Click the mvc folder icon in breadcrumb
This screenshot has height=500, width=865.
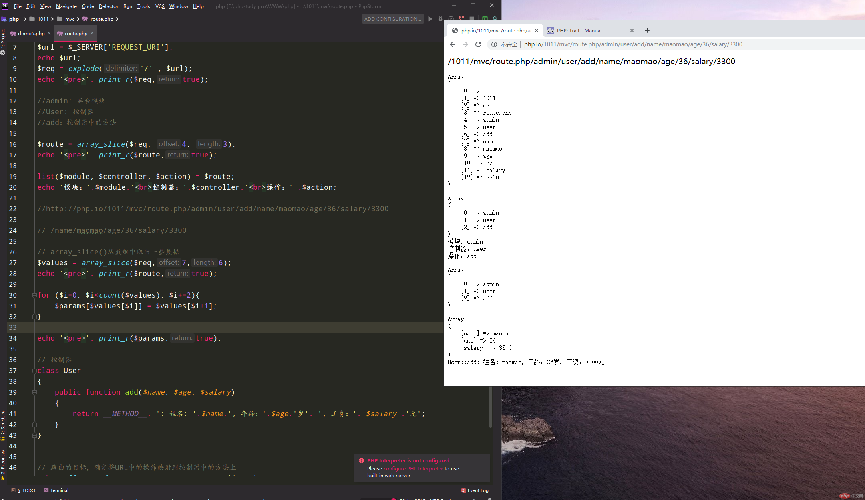[60, 19]
